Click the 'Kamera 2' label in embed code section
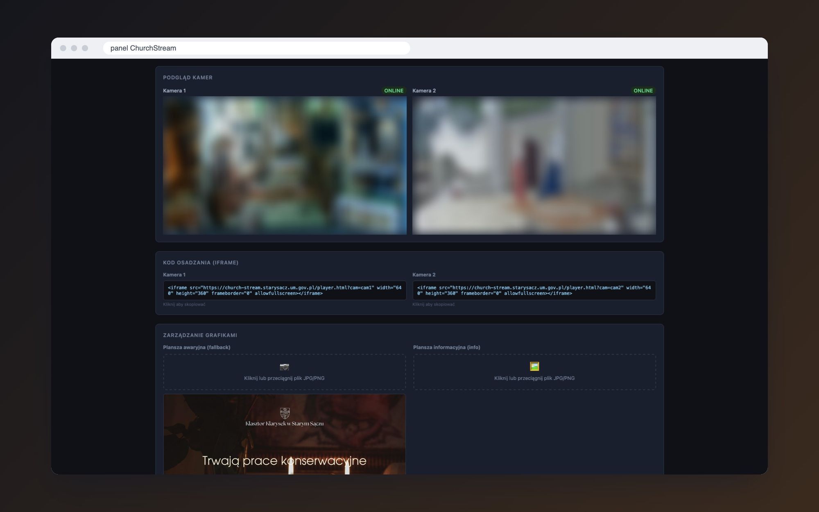The height and width of the screenshot is (512, 819). pyautogui.click(x=424, y=275)
